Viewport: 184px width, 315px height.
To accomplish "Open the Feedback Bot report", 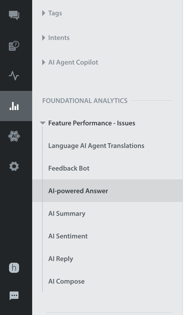I will click(69, 168).
